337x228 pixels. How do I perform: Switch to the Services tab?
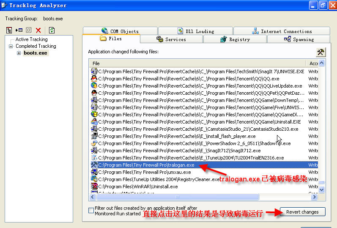click(x=171, y=39)
